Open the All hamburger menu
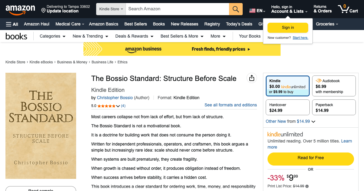The image size is (364, 191). tap(12, 24)
